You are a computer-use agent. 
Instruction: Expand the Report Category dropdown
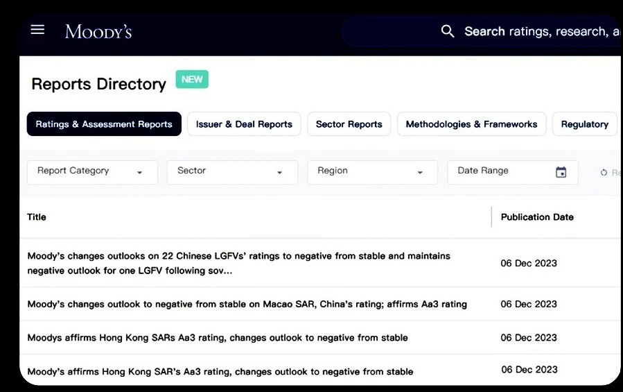tap(92, 171)
